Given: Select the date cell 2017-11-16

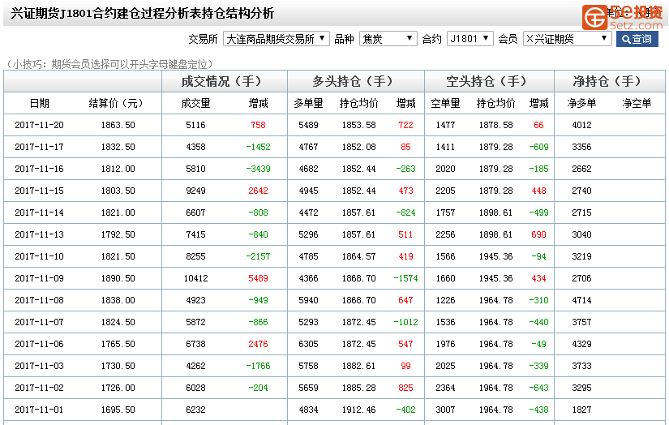Looking at the screenshot, I should tap(39, 169).
